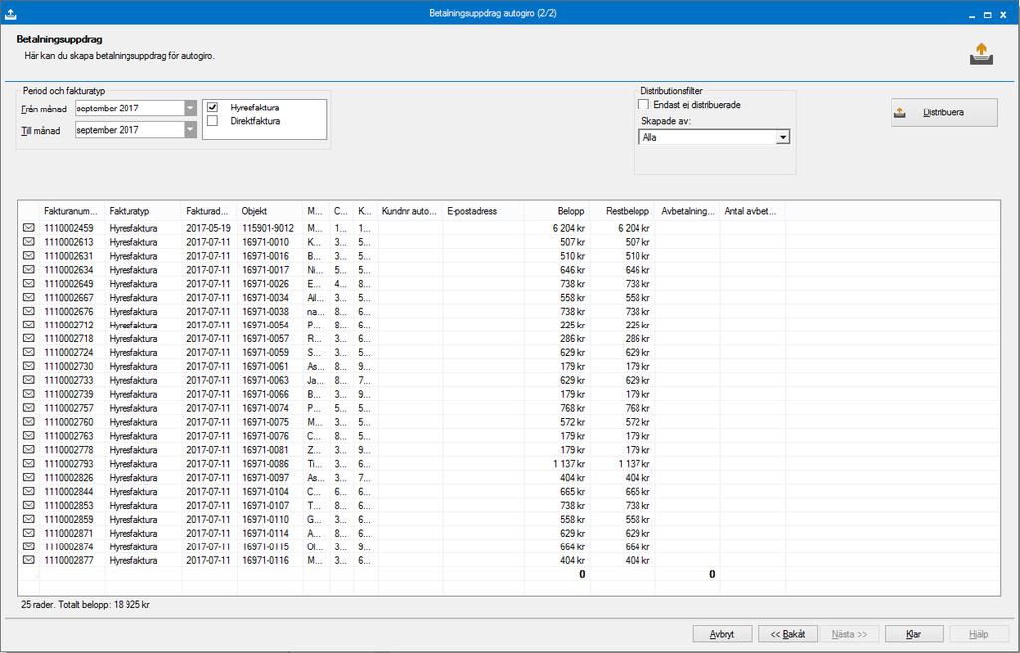Click envelope icon for invoice 1110002793
The image size is (1020, 653).
pyautogui.click(x=29, y=463)
